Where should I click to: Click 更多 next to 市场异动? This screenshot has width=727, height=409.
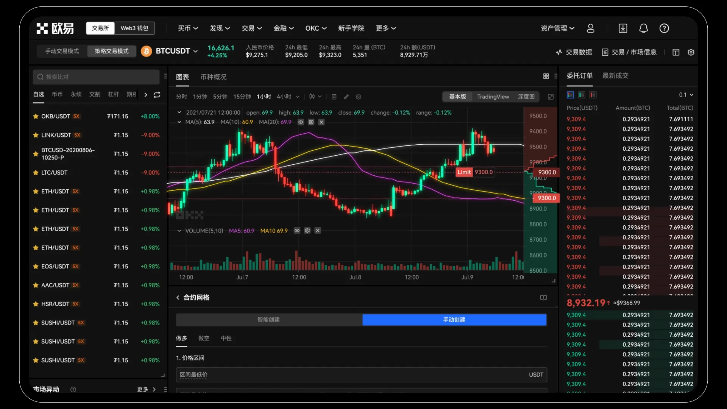click(146, 389)
